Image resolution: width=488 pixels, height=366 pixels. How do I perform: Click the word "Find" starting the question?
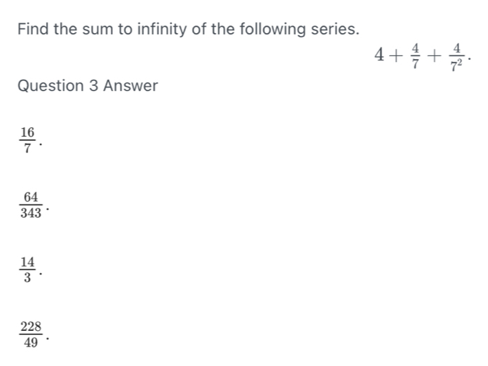[33, 30]
